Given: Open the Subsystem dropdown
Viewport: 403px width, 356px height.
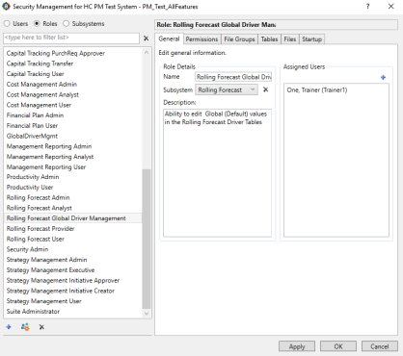Looking at the screenshot, I should 227,89.
